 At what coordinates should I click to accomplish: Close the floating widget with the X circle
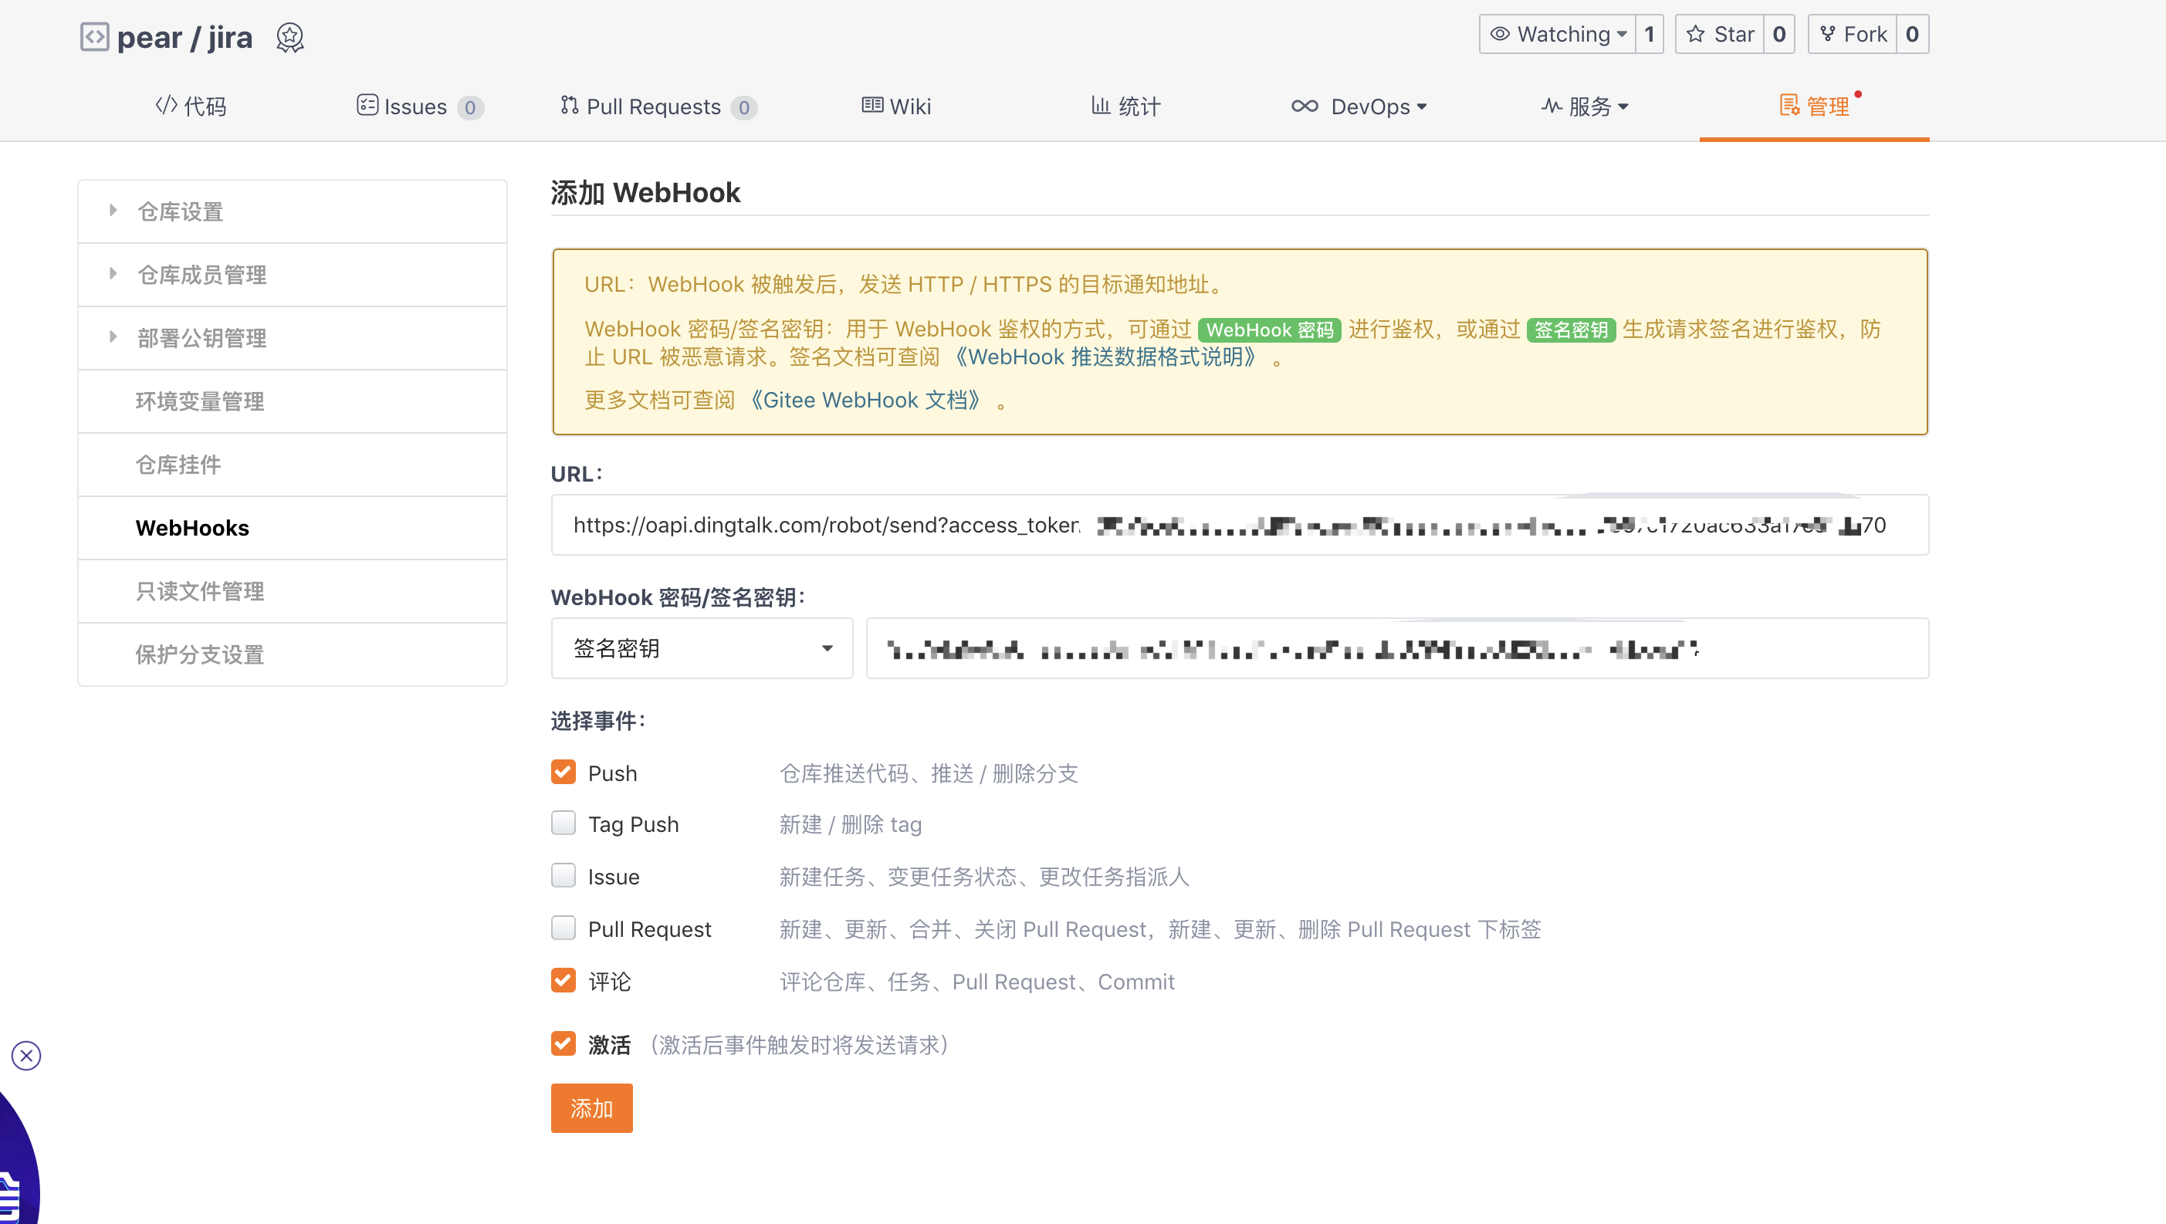[26, 1056]
